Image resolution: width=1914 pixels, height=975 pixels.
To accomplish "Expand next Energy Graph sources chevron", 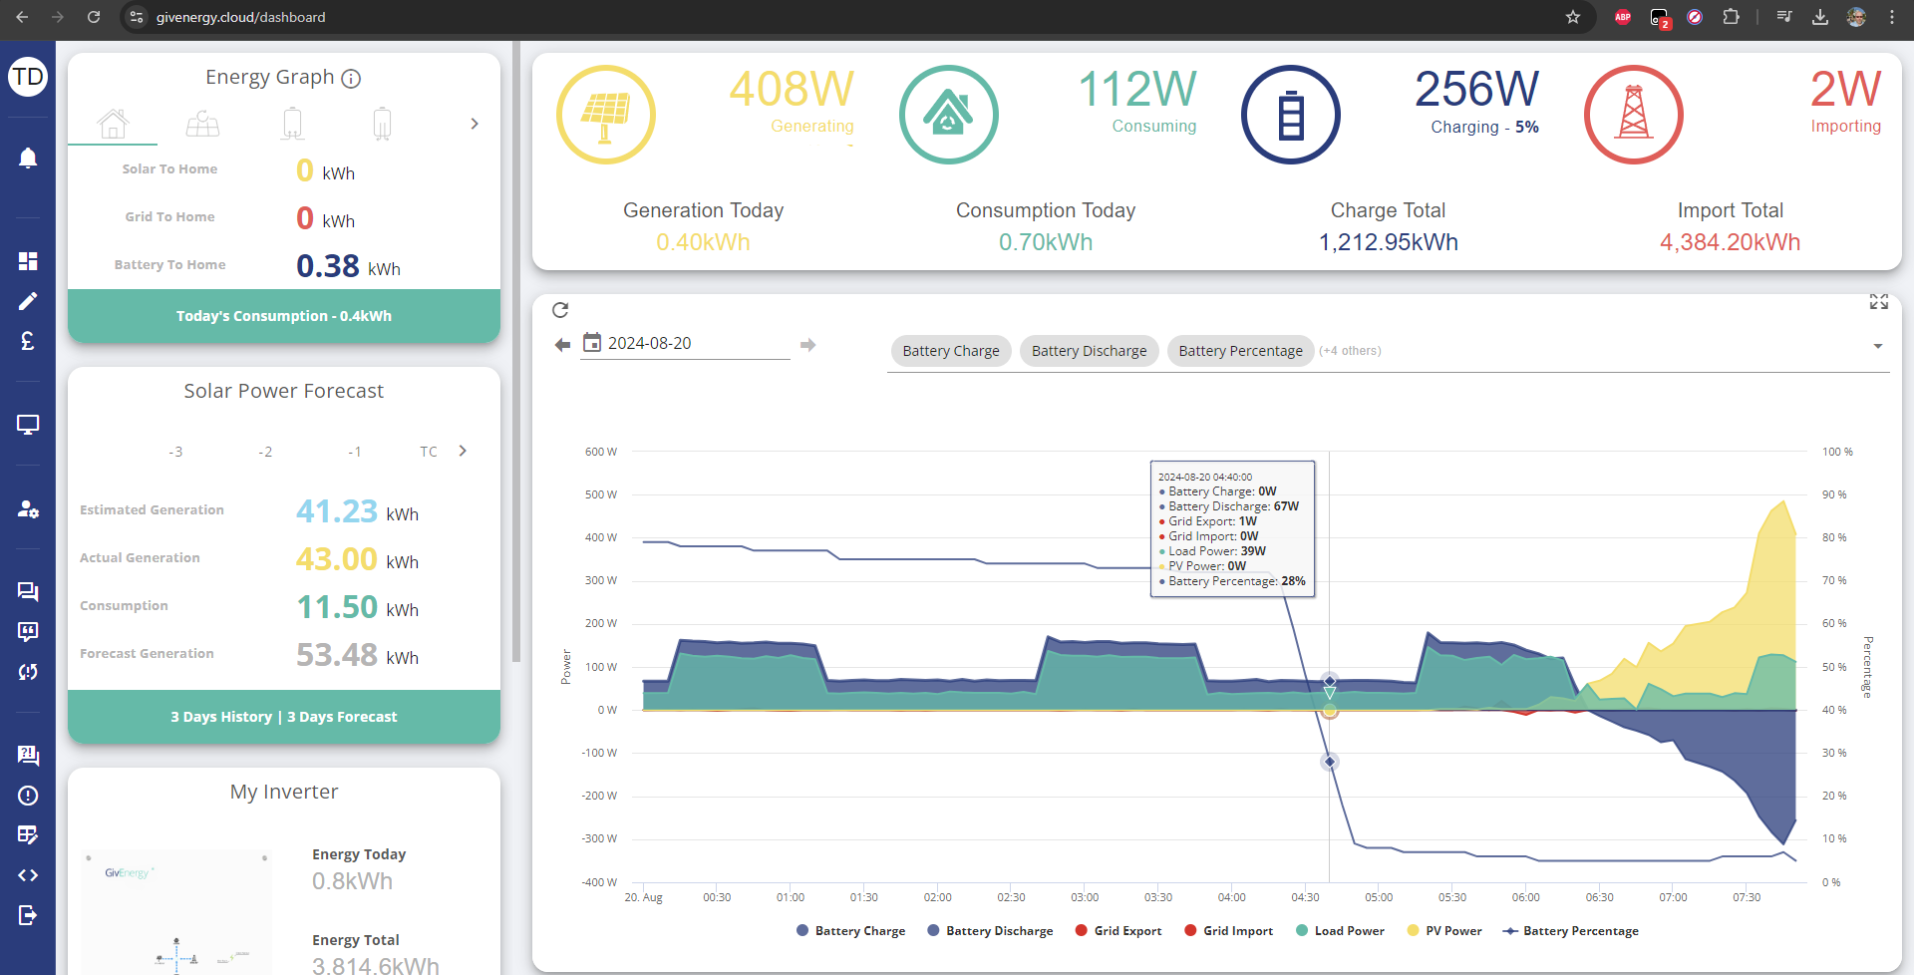I will [475, 124].
